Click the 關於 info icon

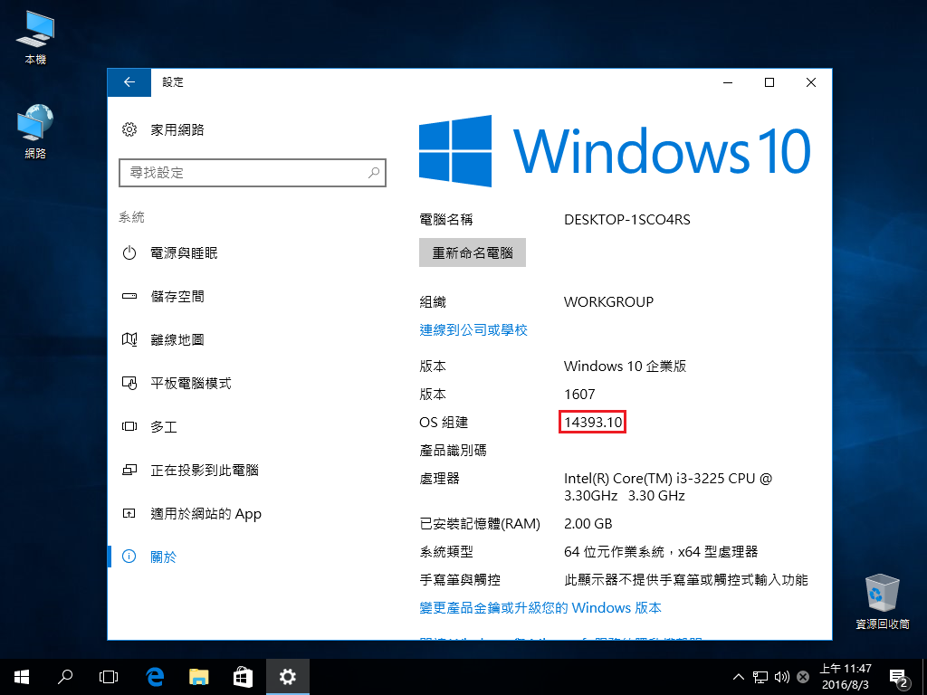(129, 557)
